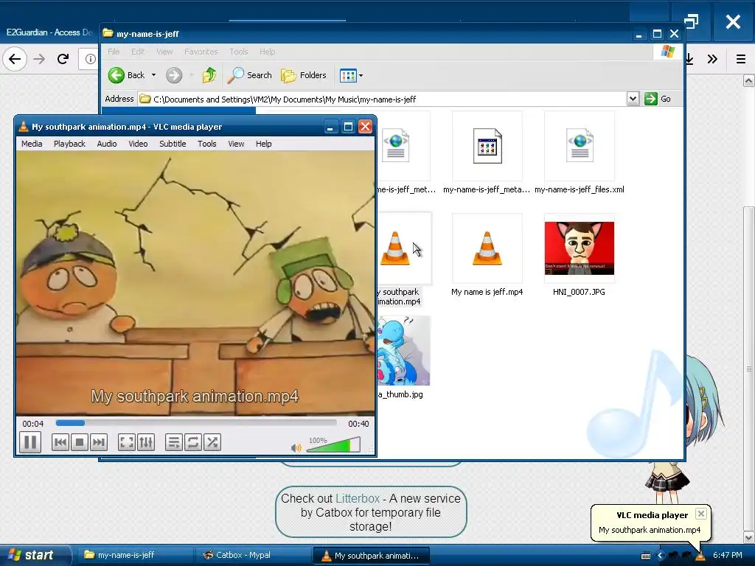Pause playback in VLC
The height and width of the screenshot is (566, 755).
pos(29,442)
